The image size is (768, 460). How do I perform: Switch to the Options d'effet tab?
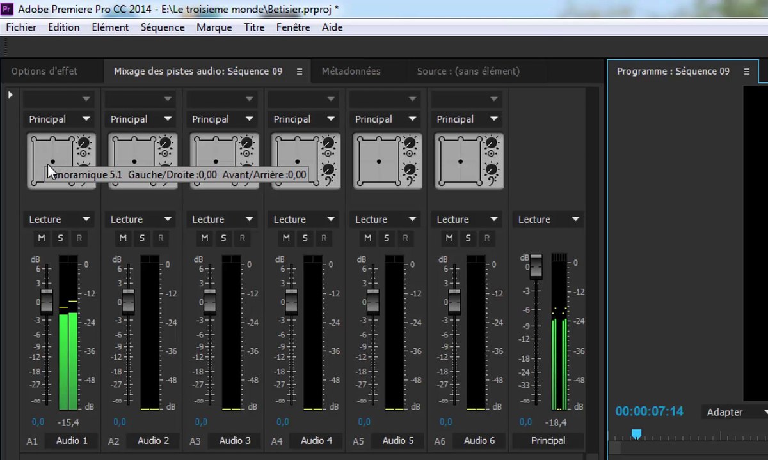[44, 72]
